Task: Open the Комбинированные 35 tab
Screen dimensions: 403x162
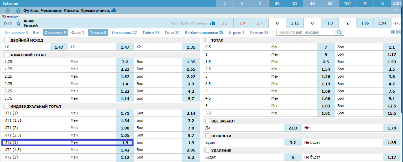Action: click(204, 33)
